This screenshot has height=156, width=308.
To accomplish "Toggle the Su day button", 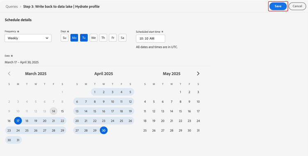I will 64,38.
